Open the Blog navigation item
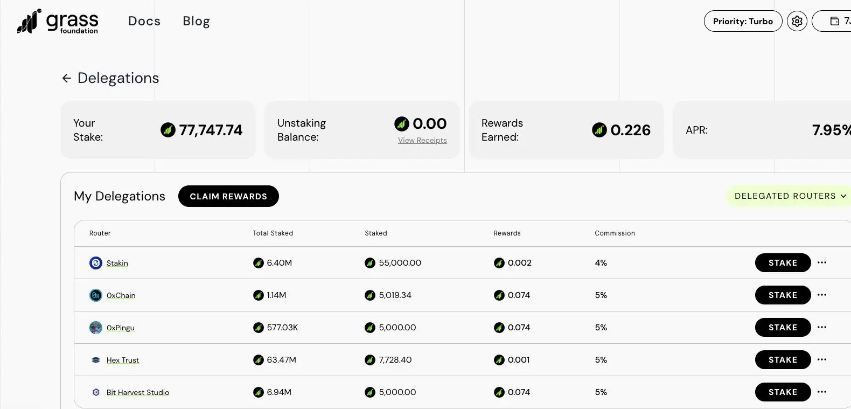The width and height of the screenshot is (851, 409). [196, 21]
